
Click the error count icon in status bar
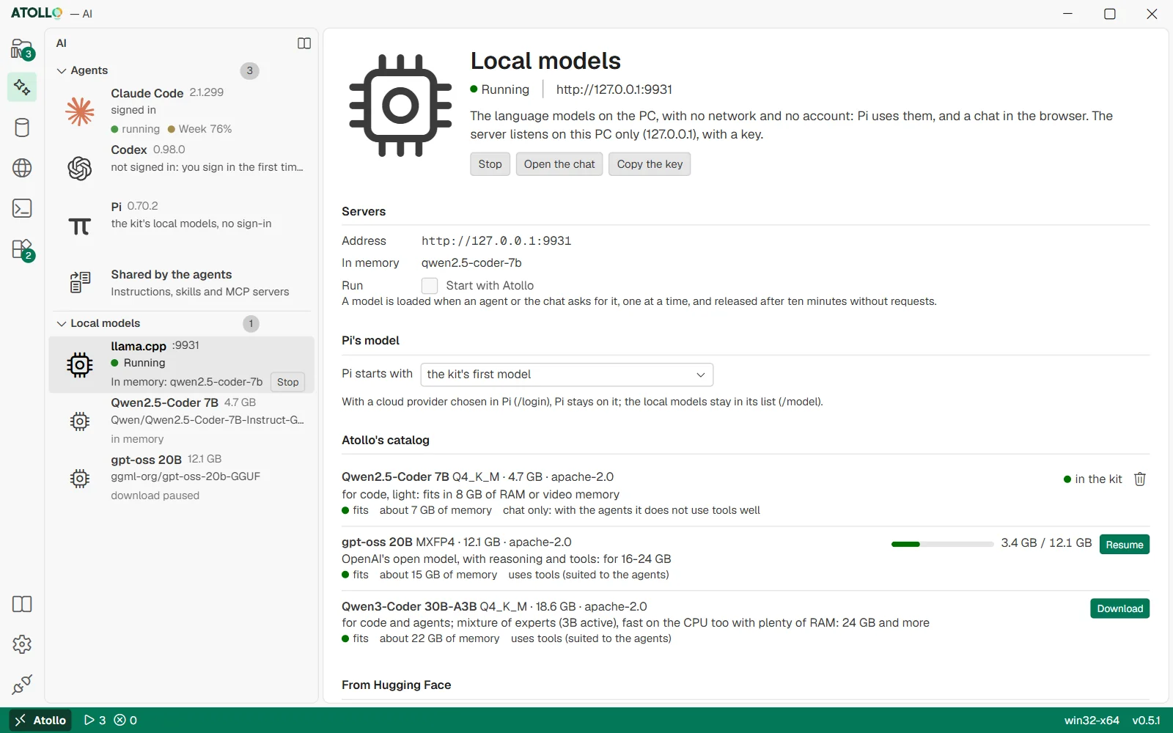[120, 721]
